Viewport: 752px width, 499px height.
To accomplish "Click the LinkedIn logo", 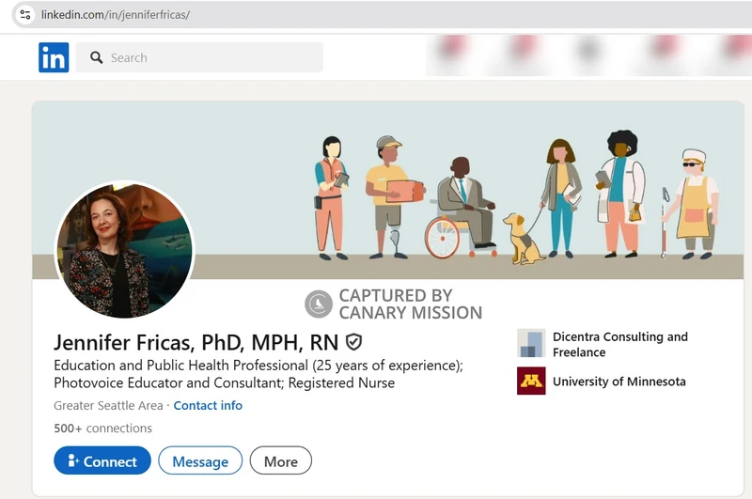I will (x=54, y=57).
